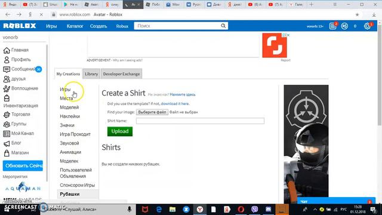Go back with browser back arrow
Image resolution: width=382 pixels, height=215 pixels.
click(8, 14)
